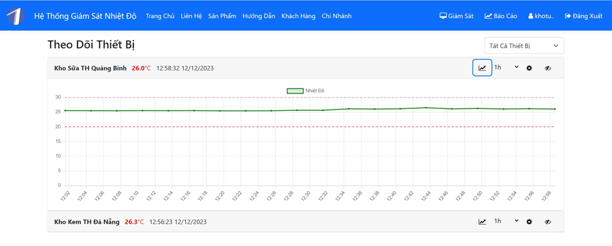Viewport: 612px width, 246px height.
Task: Open Sản Phẩm menu item
Action: [x=222, y=16]
